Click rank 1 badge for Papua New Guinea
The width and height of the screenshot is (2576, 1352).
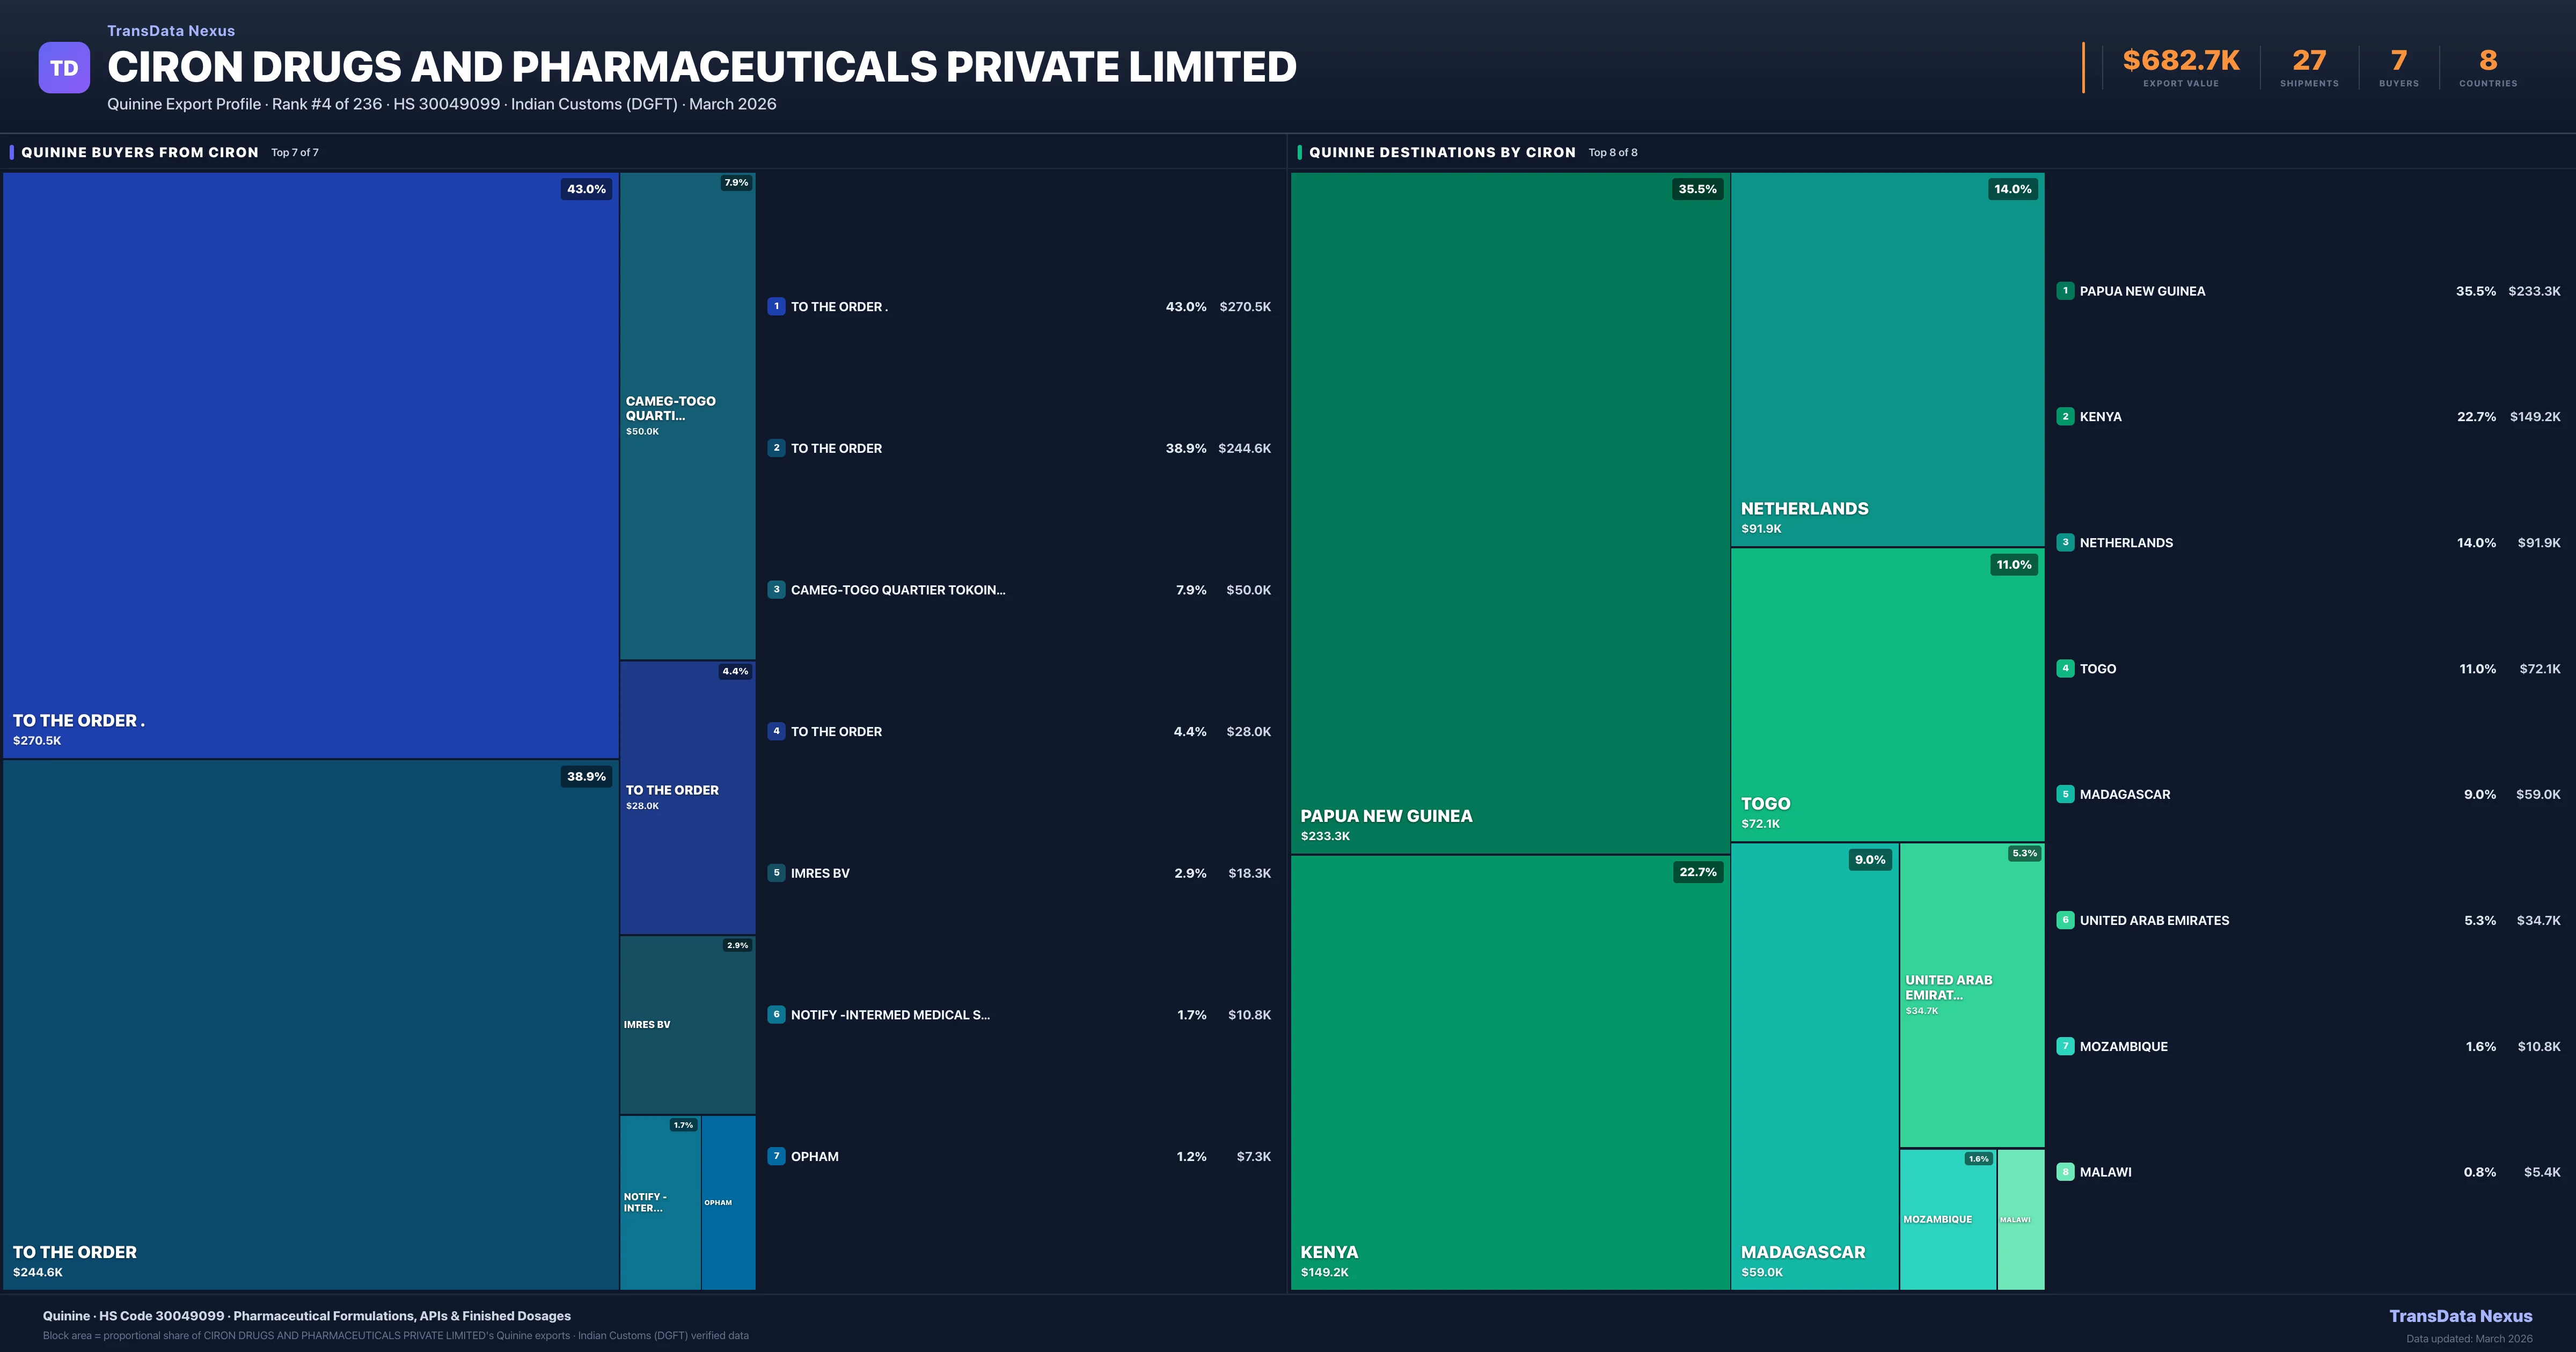click(x=2065, y=291)
